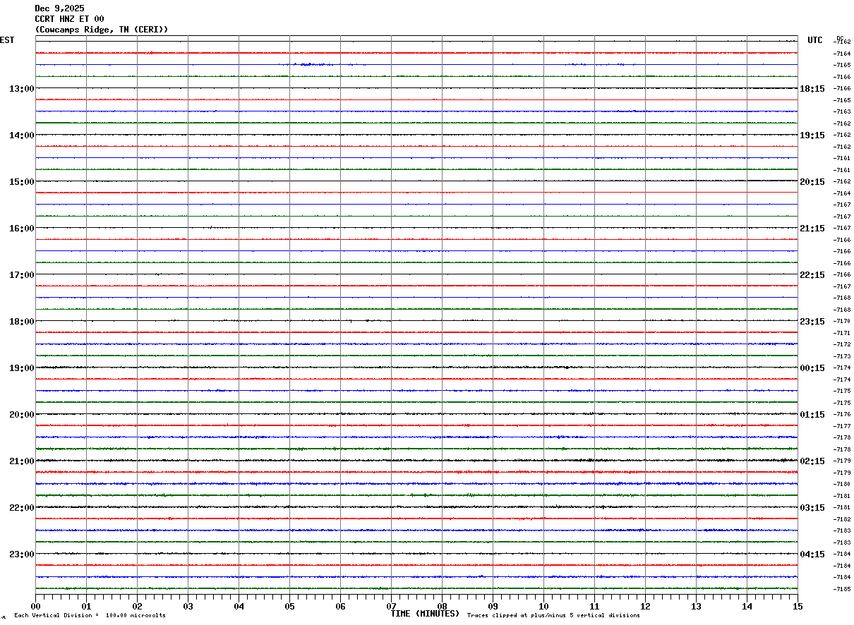Click the '03:15' UTC time label
This screenshot has width=854, height=625.
click(x=812, y=508)
